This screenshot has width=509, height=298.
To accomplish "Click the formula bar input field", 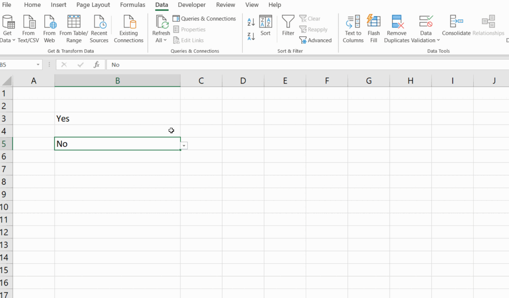I will coord(298,65).
